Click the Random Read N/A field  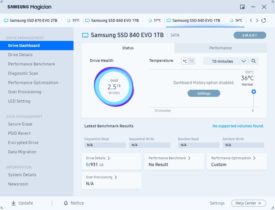point(199,145)
